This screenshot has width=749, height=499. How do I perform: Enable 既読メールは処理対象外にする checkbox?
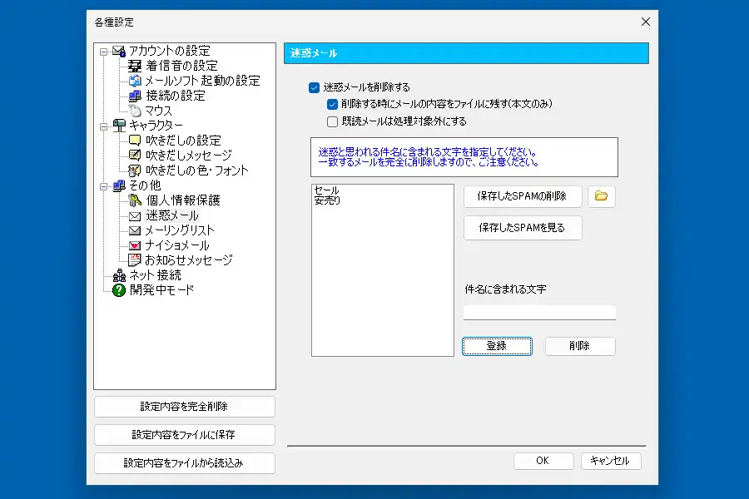332,121
